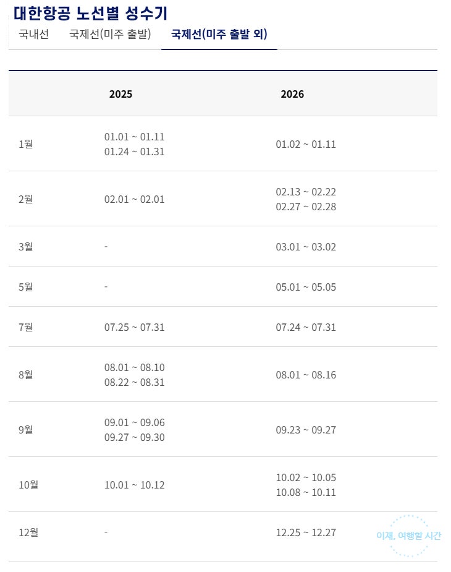Click the 2026 column header

[x=292, y=94]
